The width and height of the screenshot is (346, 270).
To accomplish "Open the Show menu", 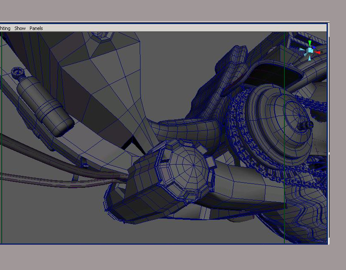I will (x=20, y=28).
